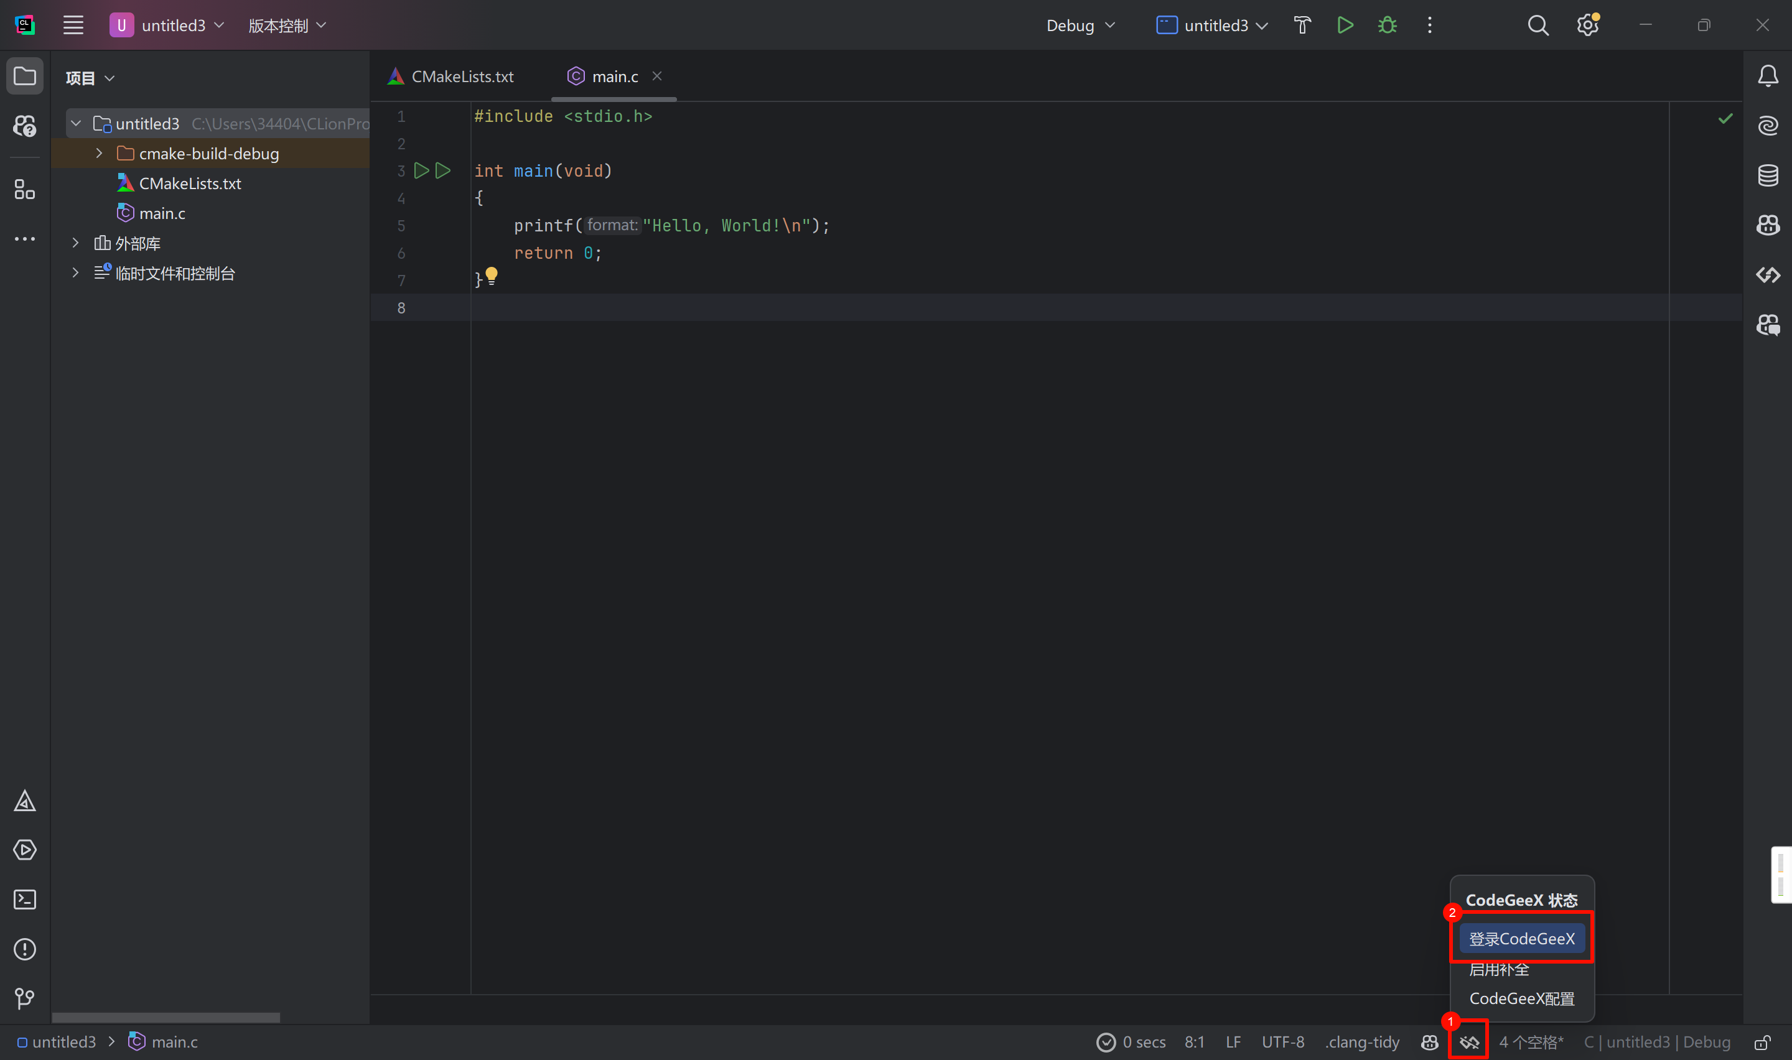Open the CMake tool window icon
1792x1060 pixels.
click(25, 801)
